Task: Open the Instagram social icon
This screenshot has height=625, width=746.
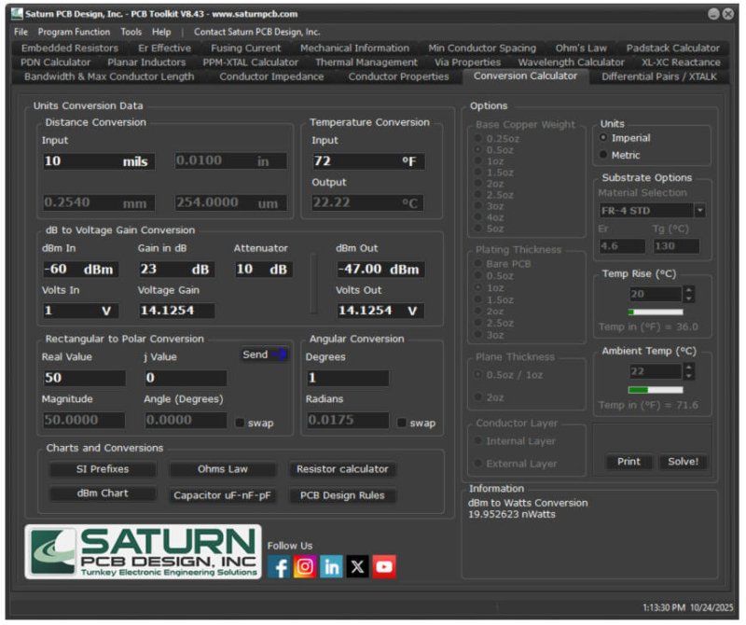Action: [305, 566]
